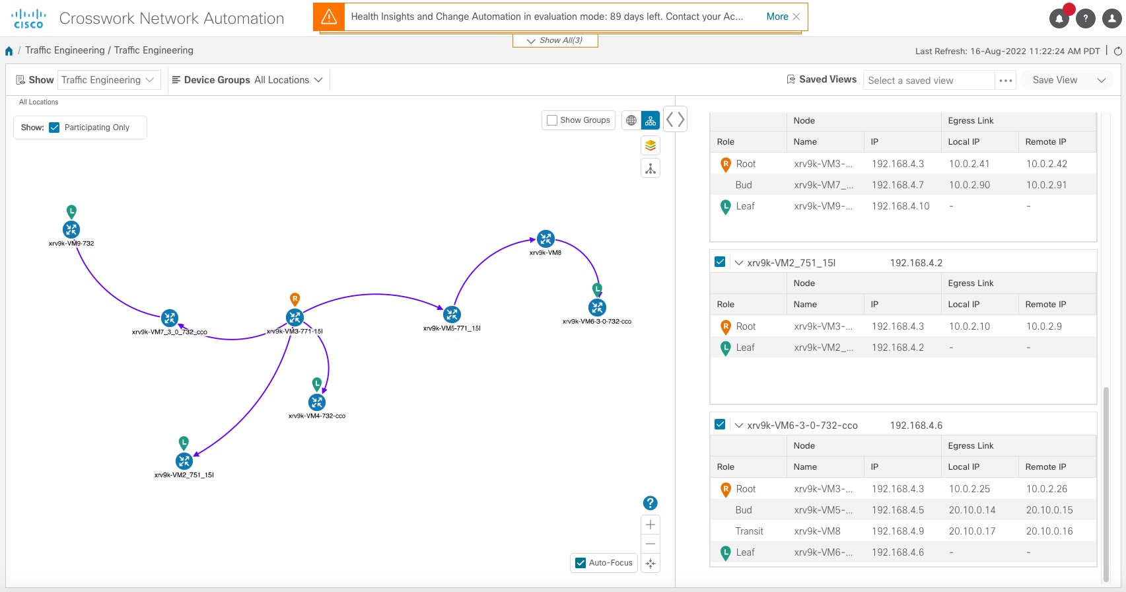Dismiss the evaluation mode banner
The image size is (1126, 592).
pos(796,17)
